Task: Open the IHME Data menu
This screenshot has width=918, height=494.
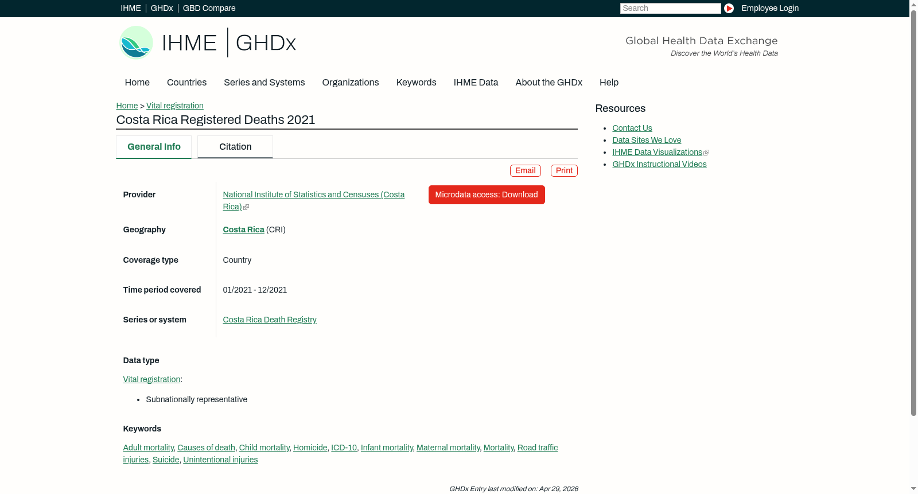Action: tap(476, 83)
